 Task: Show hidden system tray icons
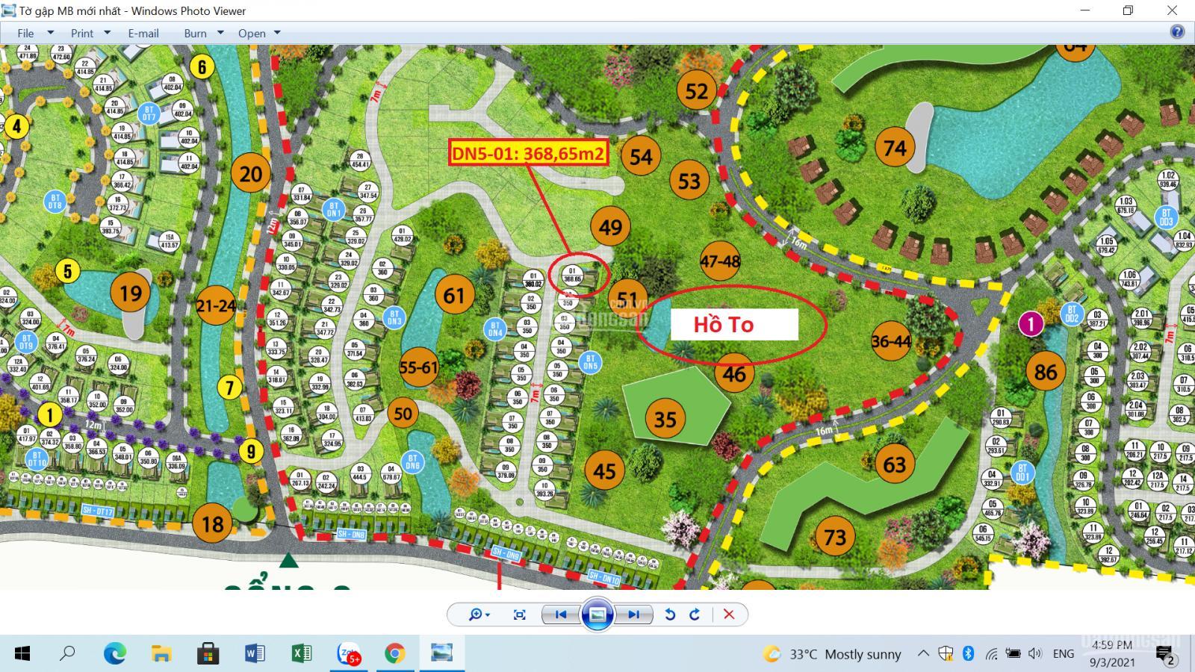pos(923,654)
